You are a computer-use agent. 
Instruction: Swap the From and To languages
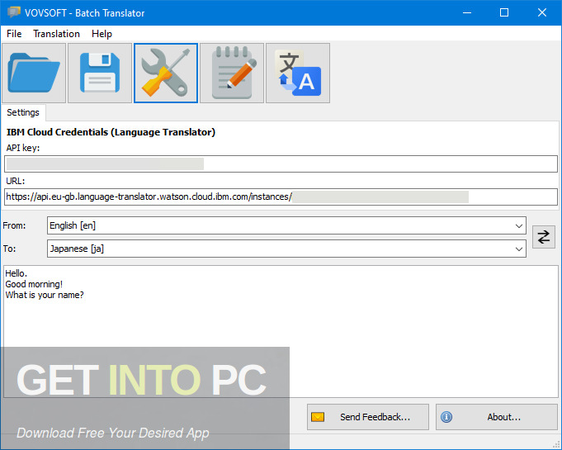coord(543,237)
